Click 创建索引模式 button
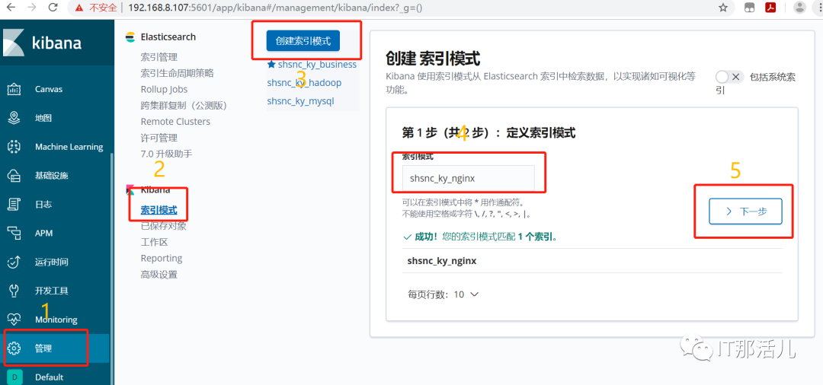 pyautogui.click(x=303, y=41)
